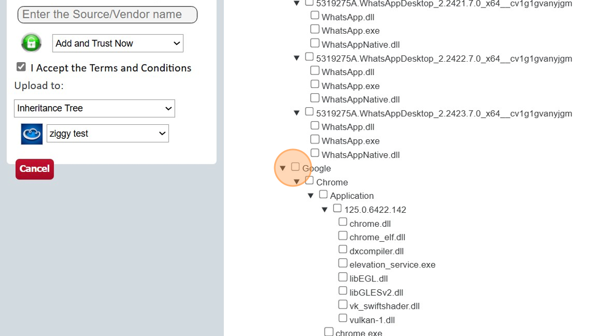Open the ziggy test dropdown
Image resolution: width=601 pixels, height=336 pixels.
click(x=107, y=133)
